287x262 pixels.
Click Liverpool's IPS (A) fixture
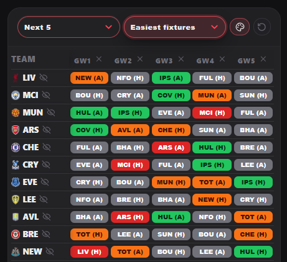171,78
